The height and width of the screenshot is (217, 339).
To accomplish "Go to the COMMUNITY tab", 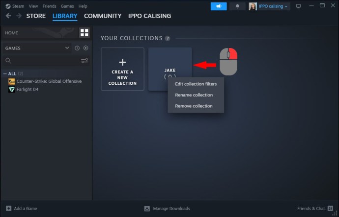I will 103,16.
